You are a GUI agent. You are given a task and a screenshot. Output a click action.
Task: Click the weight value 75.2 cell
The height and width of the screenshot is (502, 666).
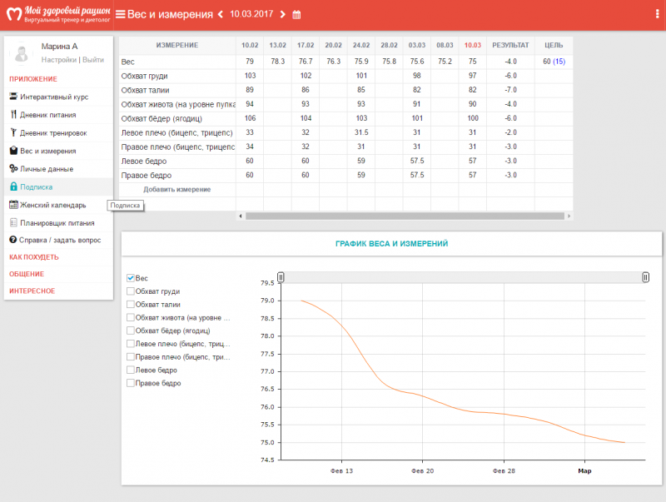click(x=445, y=62)
